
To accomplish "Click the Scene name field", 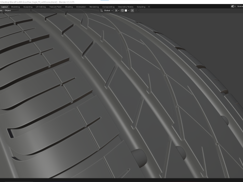I will coord(240,7).
